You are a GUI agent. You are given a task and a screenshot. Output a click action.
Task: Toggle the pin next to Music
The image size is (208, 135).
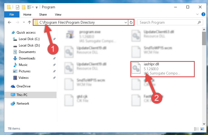click(x=54, y=65)
